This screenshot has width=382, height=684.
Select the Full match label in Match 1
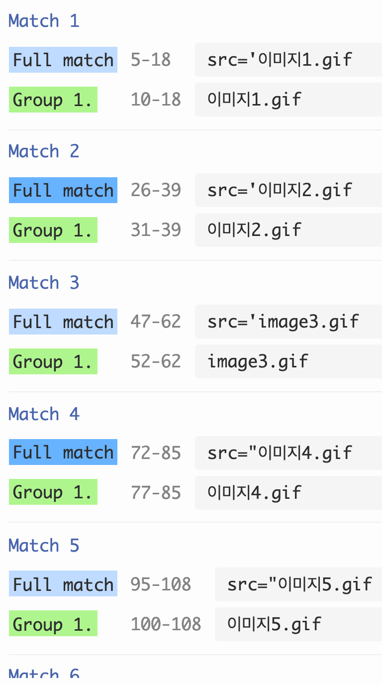(63, 60)
